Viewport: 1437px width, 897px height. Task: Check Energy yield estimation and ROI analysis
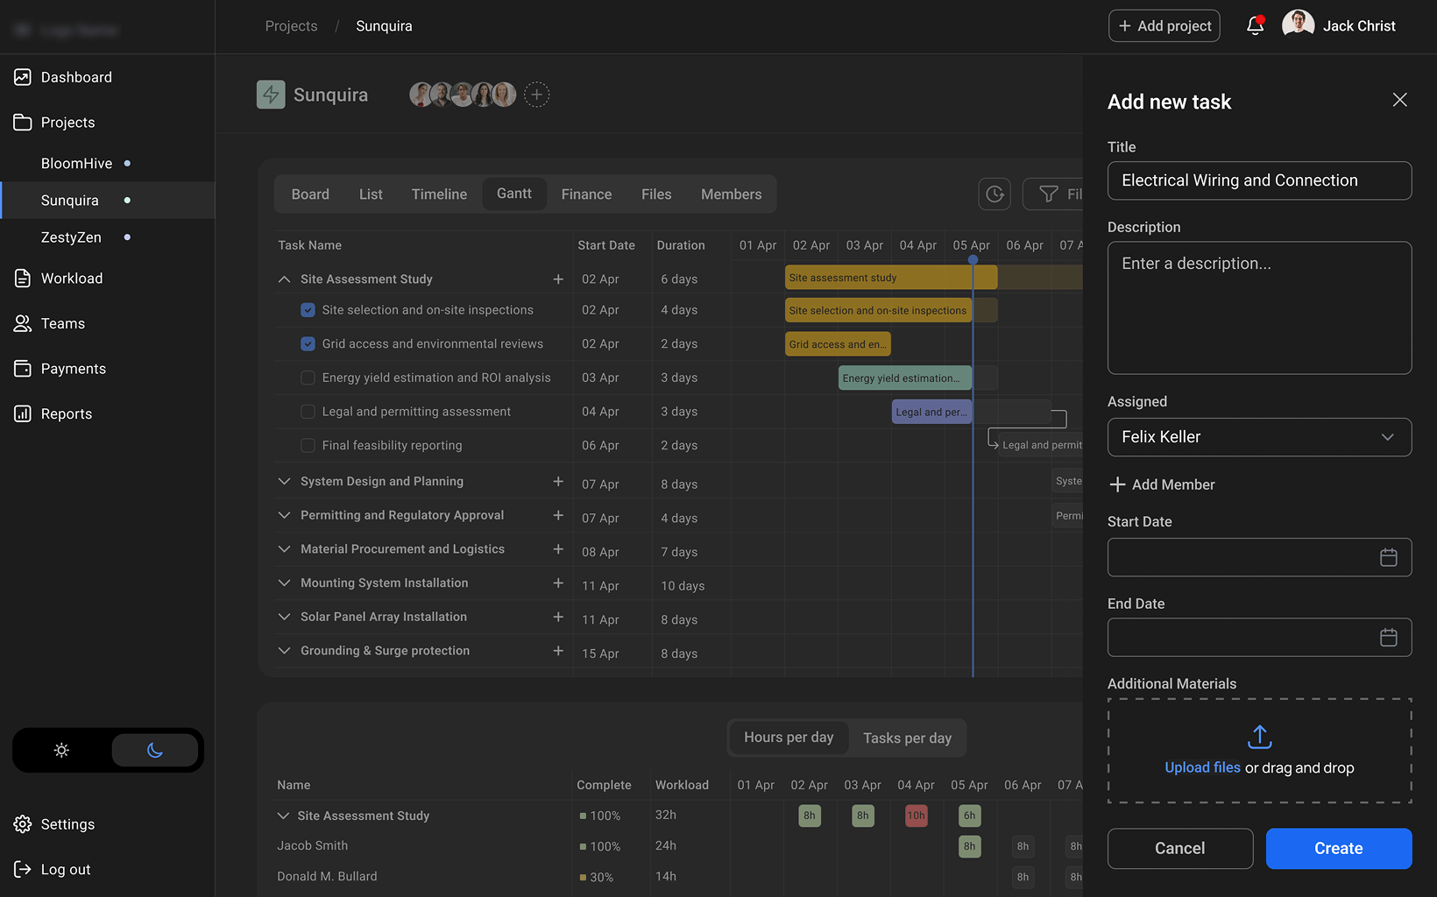[308, 378]
